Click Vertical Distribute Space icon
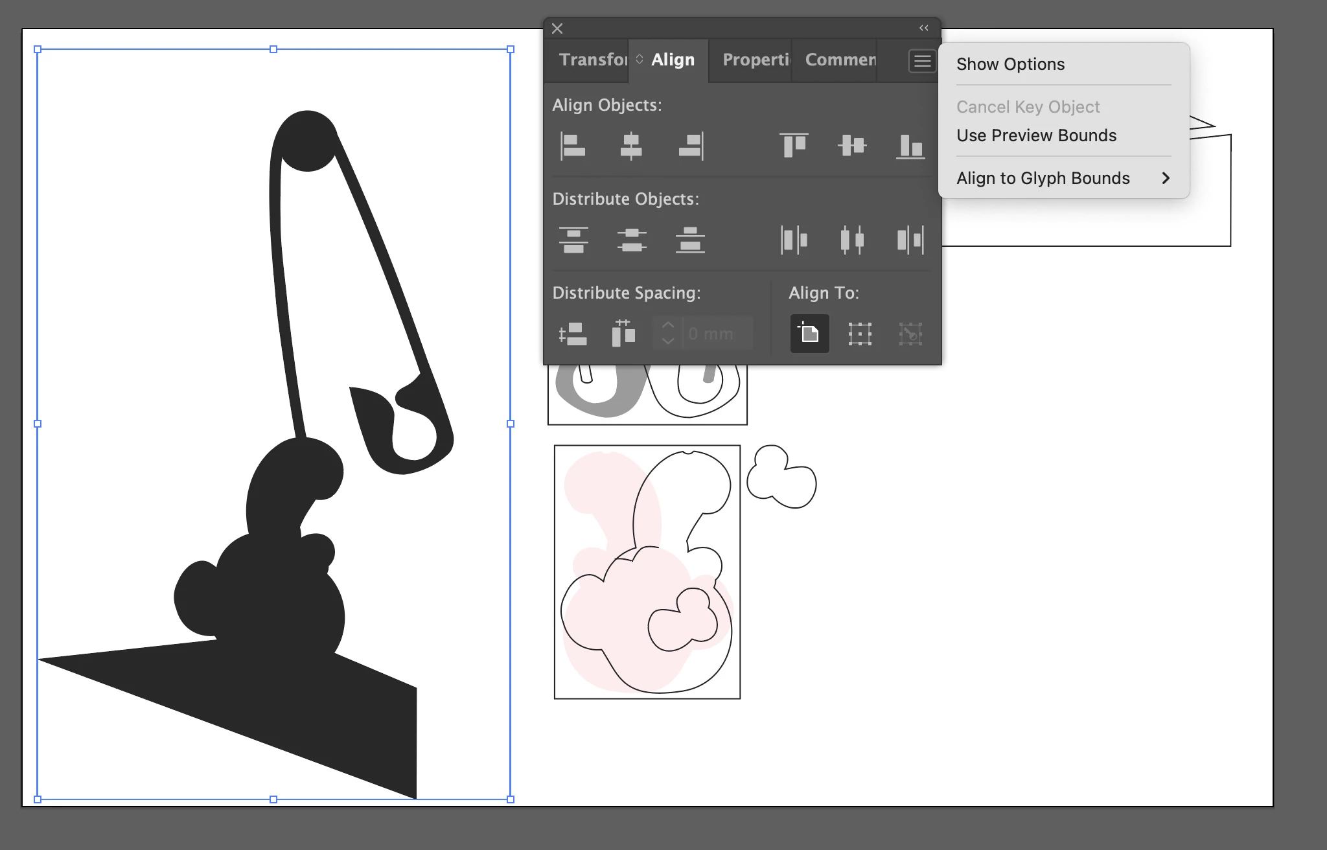Image resolution: width=1327 pixels, height=850 pixels. click(x=573, y=334)
